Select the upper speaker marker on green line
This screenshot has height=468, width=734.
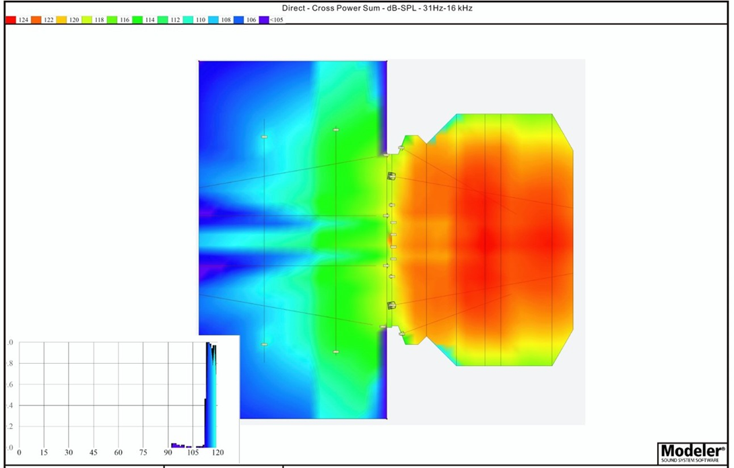(x=335, y=130)
